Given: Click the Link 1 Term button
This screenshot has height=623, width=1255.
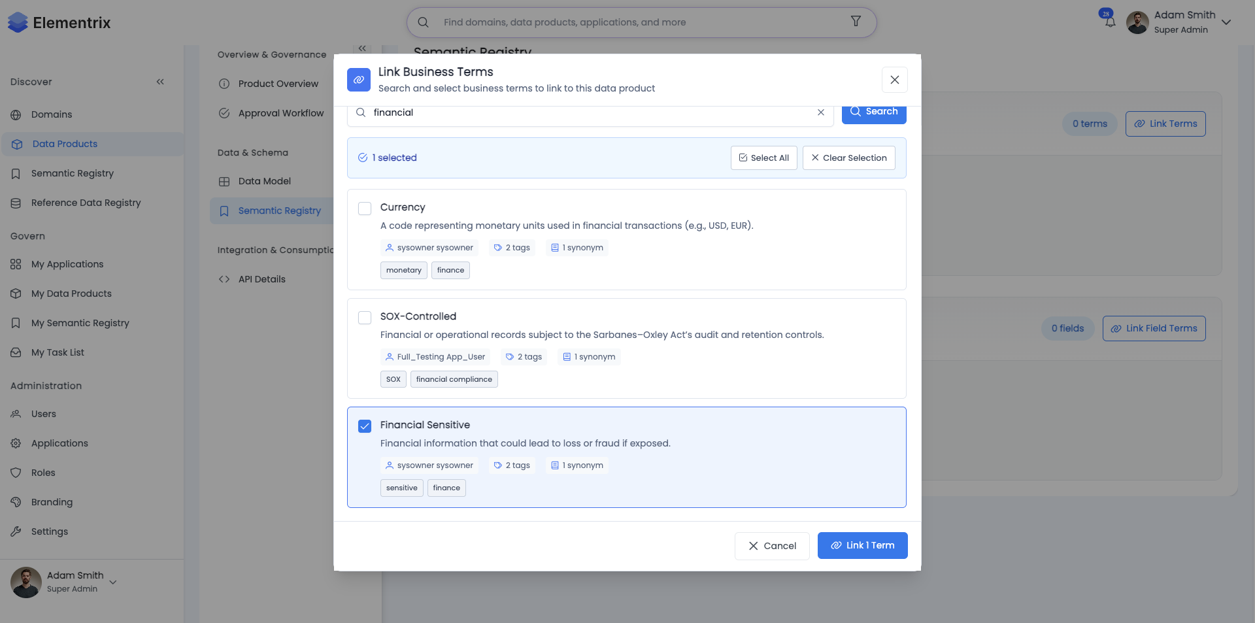Looking at the screenshot, I should point(862,545).
